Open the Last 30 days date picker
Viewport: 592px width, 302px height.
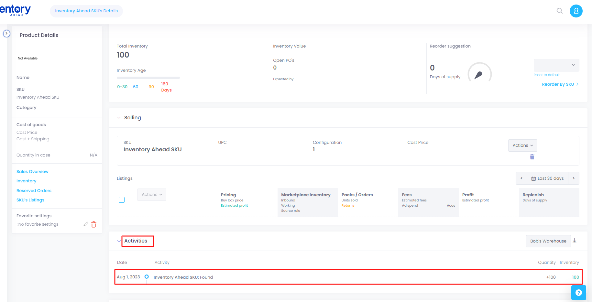click(x=547, y=178)
